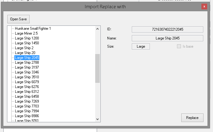The height and width of the screenshot is (132, 213).
Task: Select Large Ship 8986 entry
Action: 27,116
